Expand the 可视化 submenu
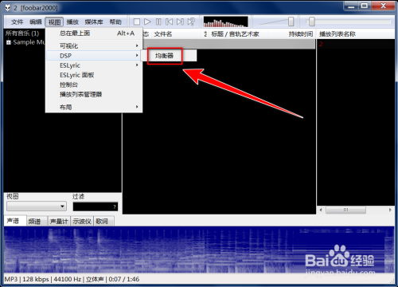Viewport: 398px width, 287px height. pos(94,45)
